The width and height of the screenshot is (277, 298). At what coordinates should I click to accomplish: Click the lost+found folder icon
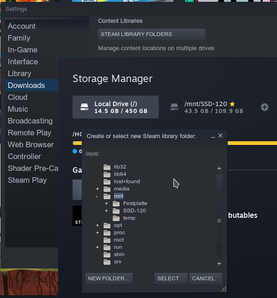(x=107, y=182)
